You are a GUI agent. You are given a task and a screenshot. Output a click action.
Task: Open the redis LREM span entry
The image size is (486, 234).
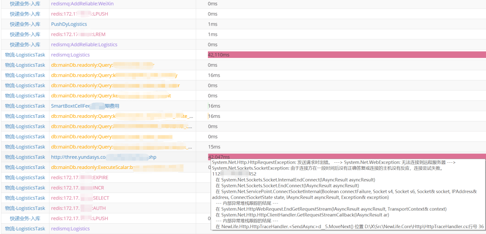(x=78, y=35)
